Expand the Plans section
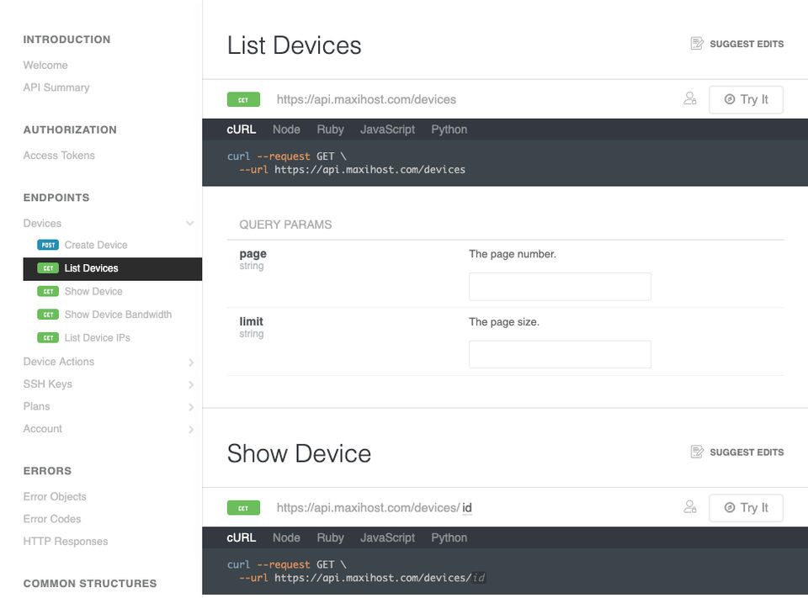 (191, 407)
